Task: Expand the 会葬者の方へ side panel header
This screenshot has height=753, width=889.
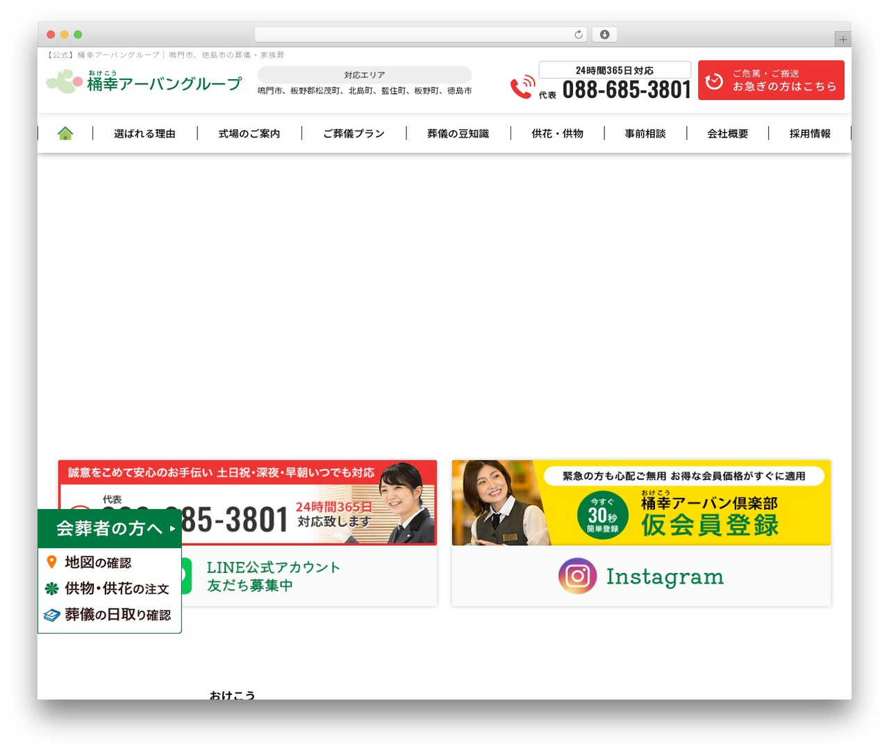Action: (x=110, y=529)
